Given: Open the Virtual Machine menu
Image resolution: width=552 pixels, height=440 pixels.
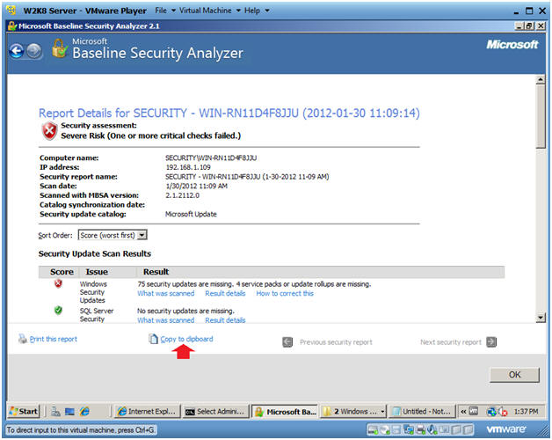Looking at the screenshot, I should point(210,11).
